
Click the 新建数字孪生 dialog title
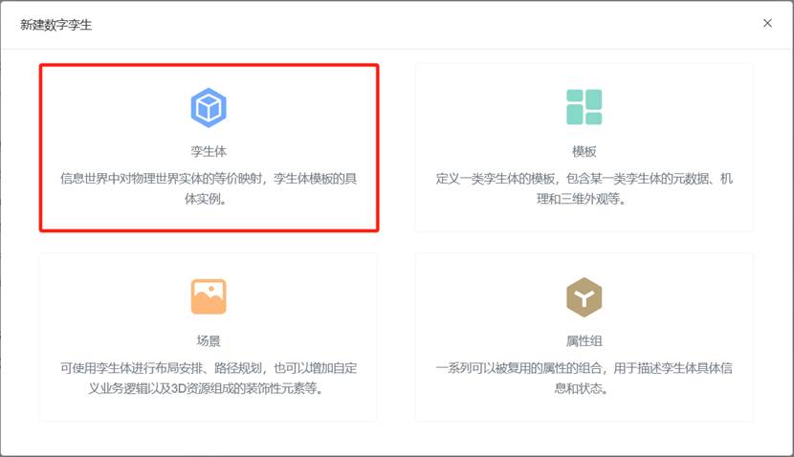click(56, 25)
